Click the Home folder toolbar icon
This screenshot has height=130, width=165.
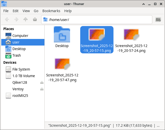click(35, 19)
